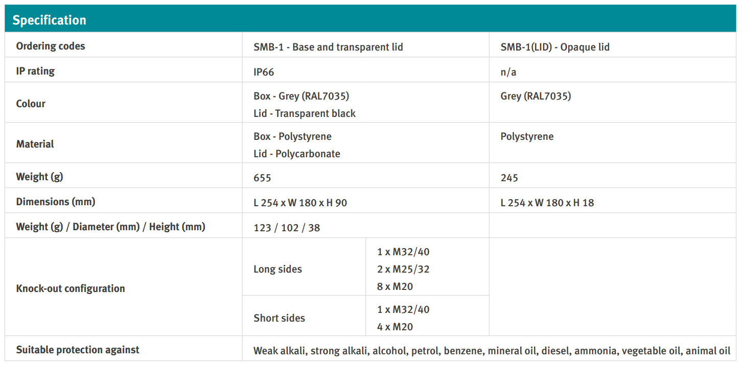
Task: Select the Dimensions (mm) row label
Action: point(56,202)
